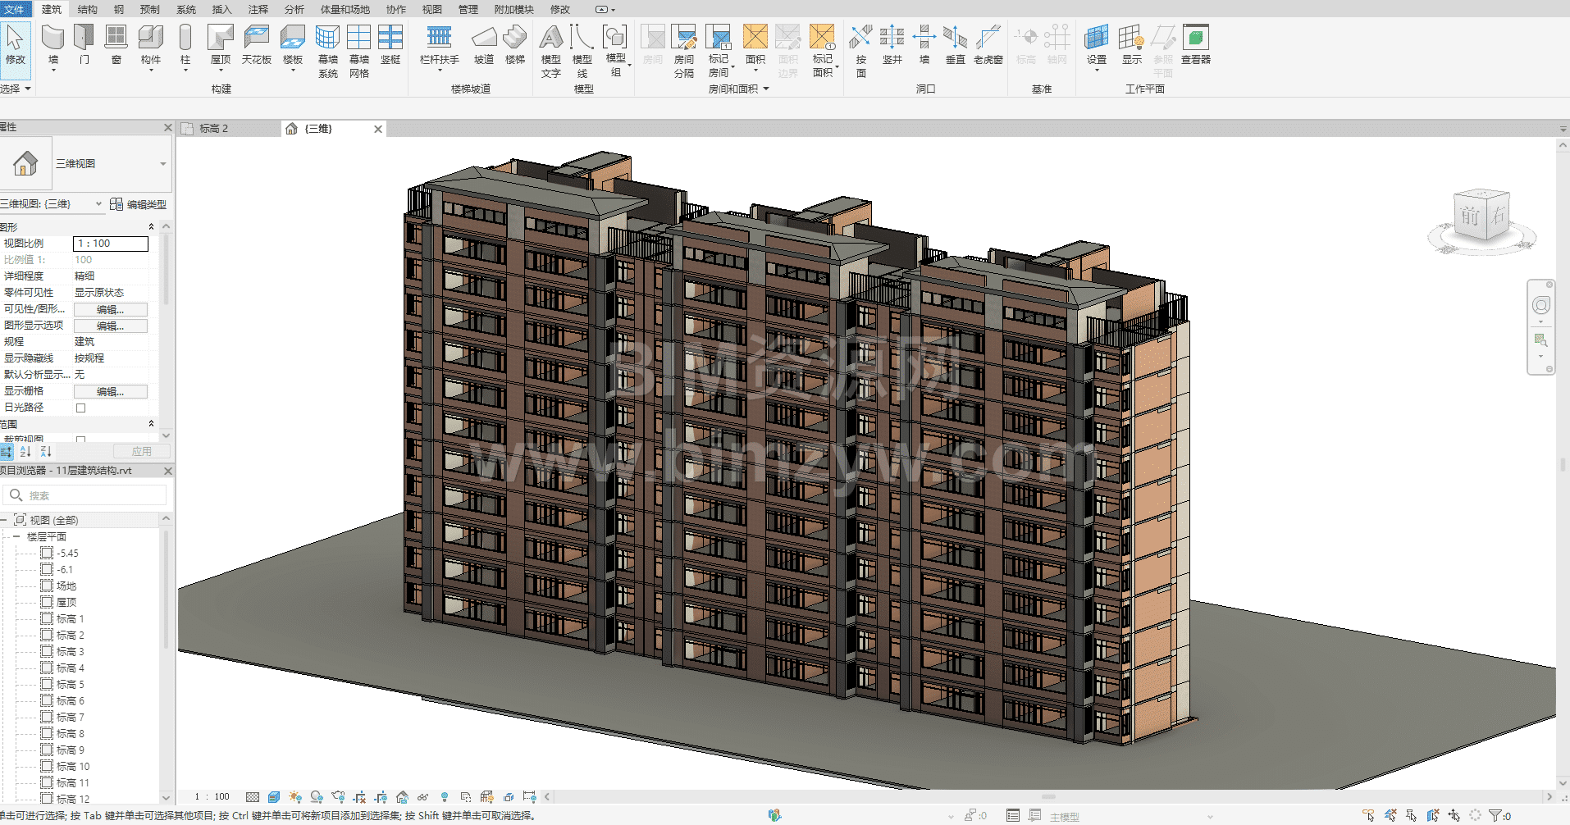Toggle the 日光路径 checkbox
The width and height of the screenshot is (1570, 825).
[x=80, y=408]
